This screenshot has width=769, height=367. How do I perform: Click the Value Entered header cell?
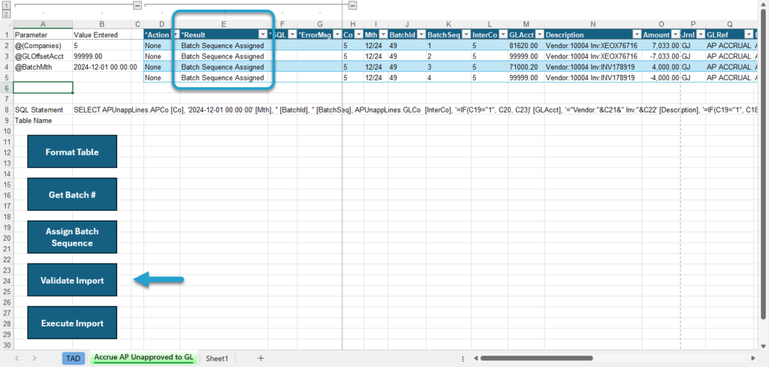tap(102, 35)
